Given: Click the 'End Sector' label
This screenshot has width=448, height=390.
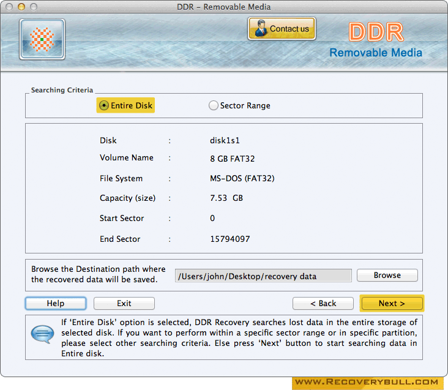Looking at the screenshot, I should (120, 239).
